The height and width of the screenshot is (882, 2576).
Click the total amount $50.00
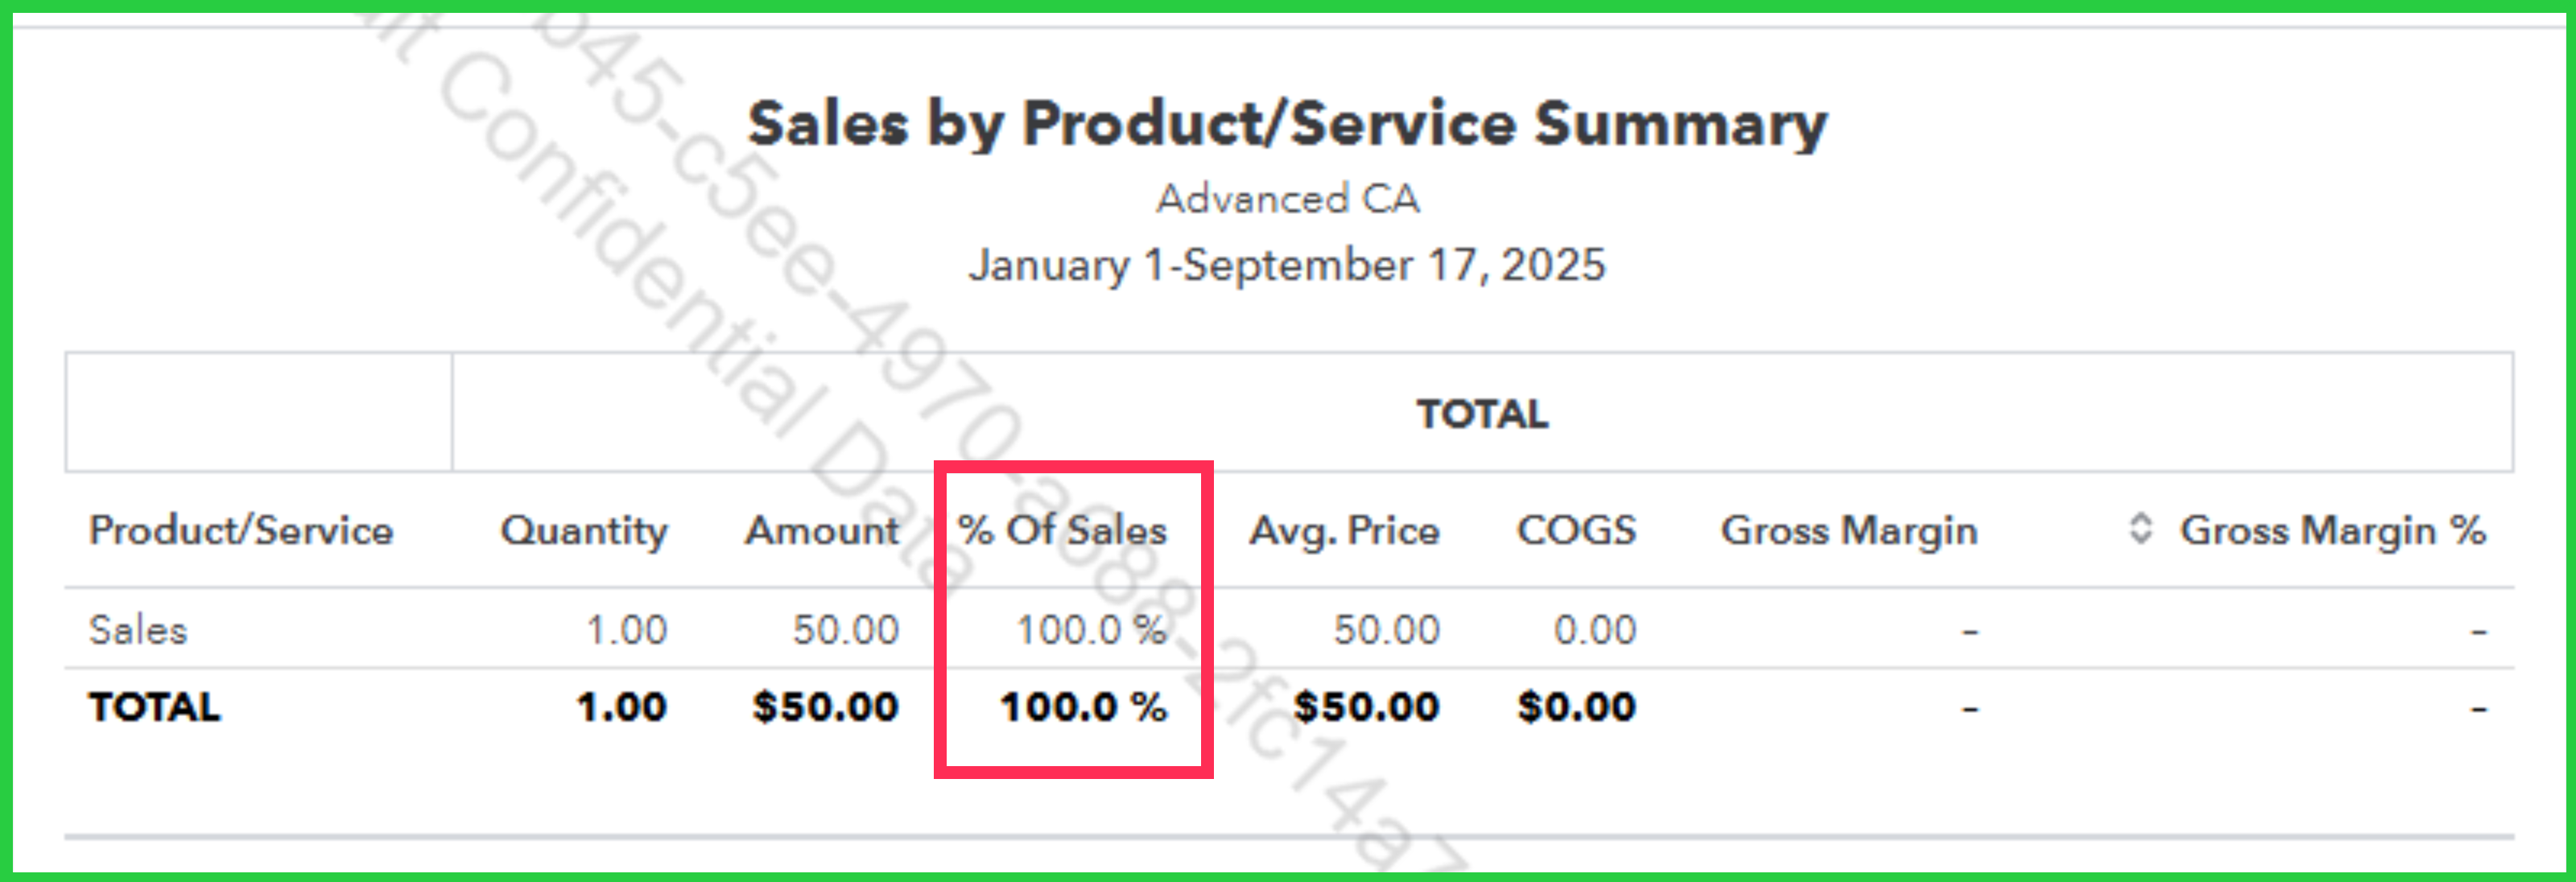pyautogui.click(x=826, y=707)
